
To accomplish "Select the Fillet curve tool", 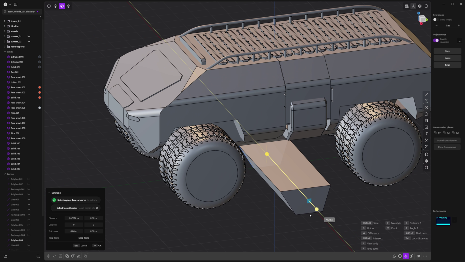I will [426, 147].
